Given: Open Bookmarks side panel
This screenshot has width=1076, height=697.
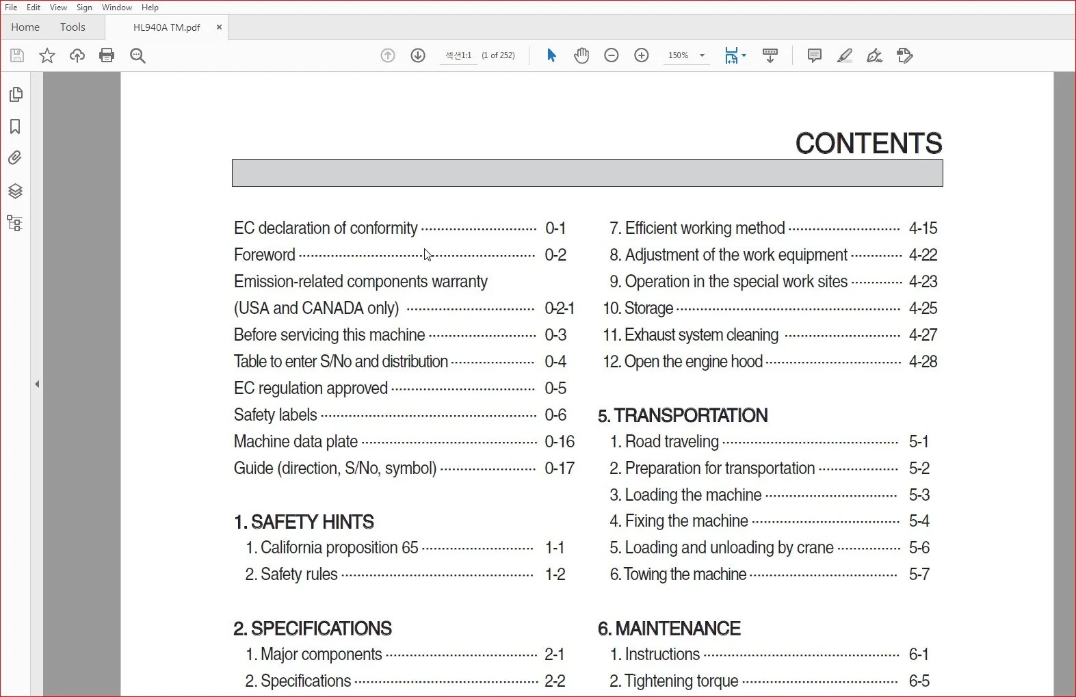Looking at the screenshot, I should pyautogui.click(x=15, y=127).
